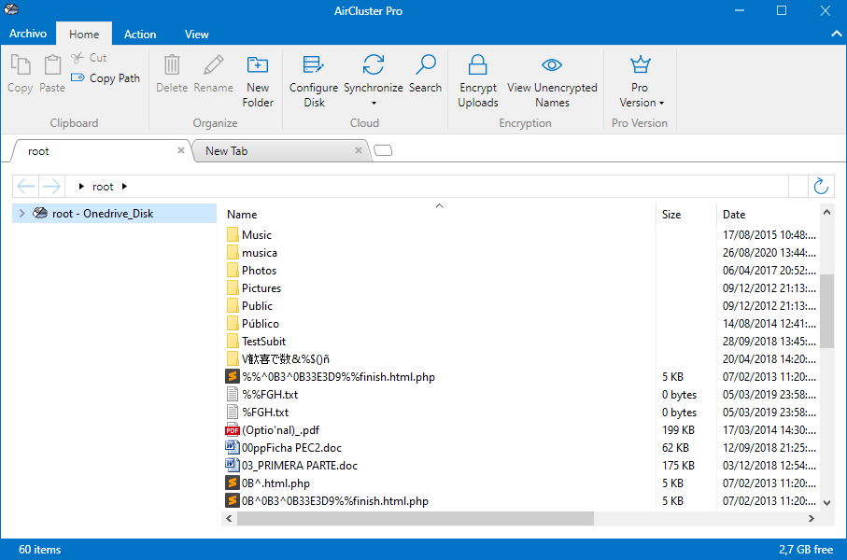
Task: Select the 0B^.html.php file icon
Action: pos(233,483)
